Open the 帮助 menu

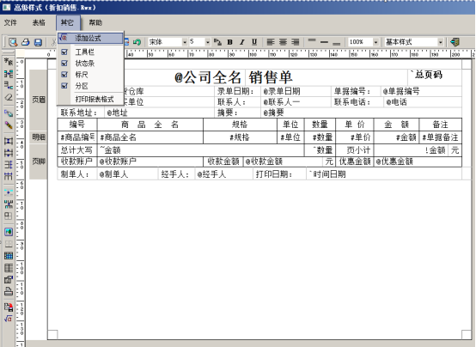click(95, 23)
